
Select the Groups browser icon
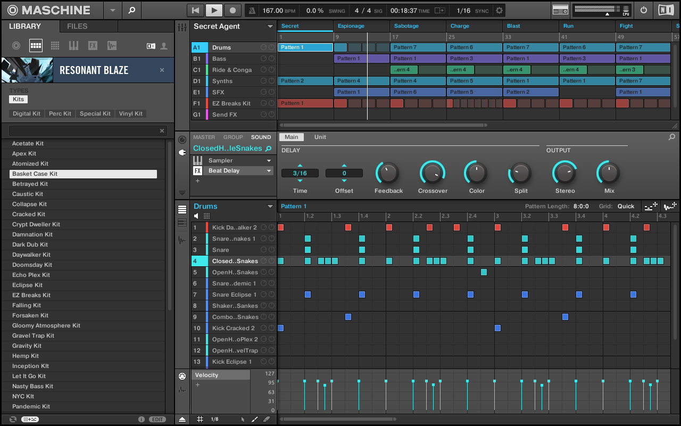(x=36, y=46)
